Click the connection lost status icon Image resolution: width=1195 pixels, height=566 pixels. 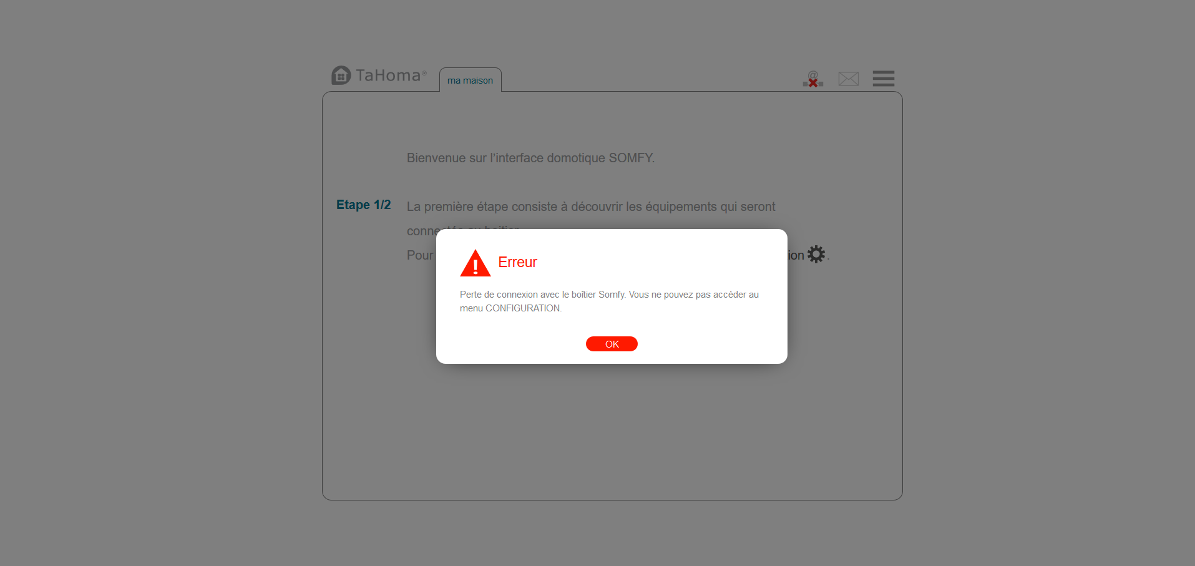[813, 79]
